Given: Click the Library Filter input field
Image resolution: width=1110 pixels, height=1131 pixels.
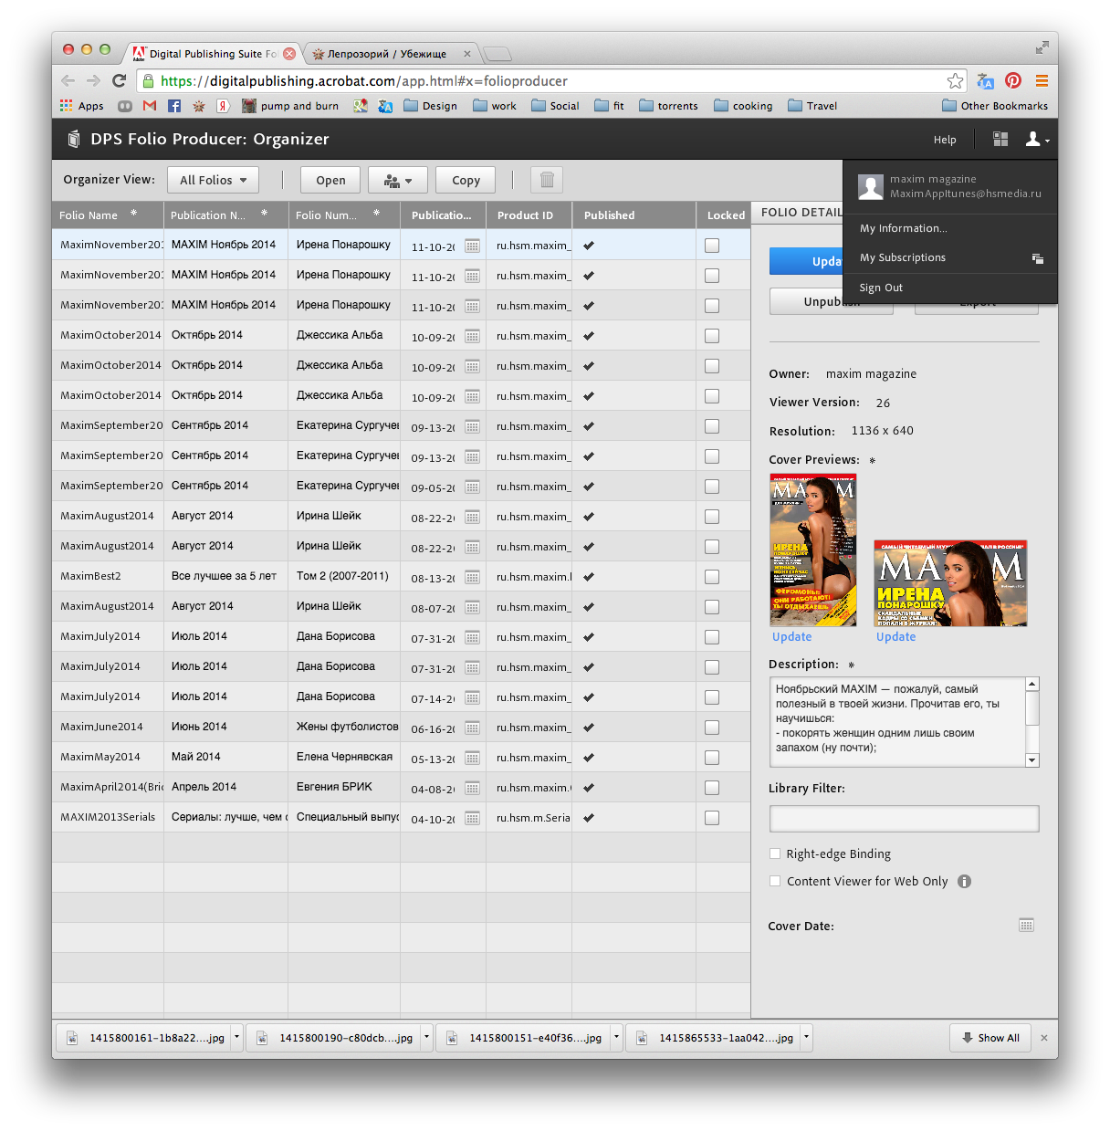Looking at the screenshot, I should [x=904, y=819].
